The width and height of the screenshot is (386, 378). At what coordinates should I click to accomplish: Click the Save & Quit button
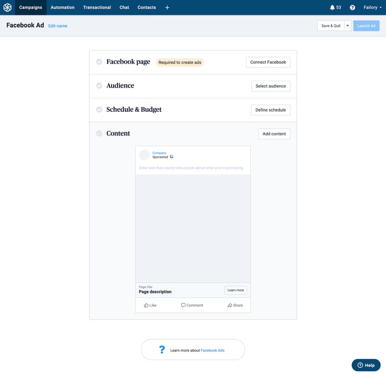(331, 26)
